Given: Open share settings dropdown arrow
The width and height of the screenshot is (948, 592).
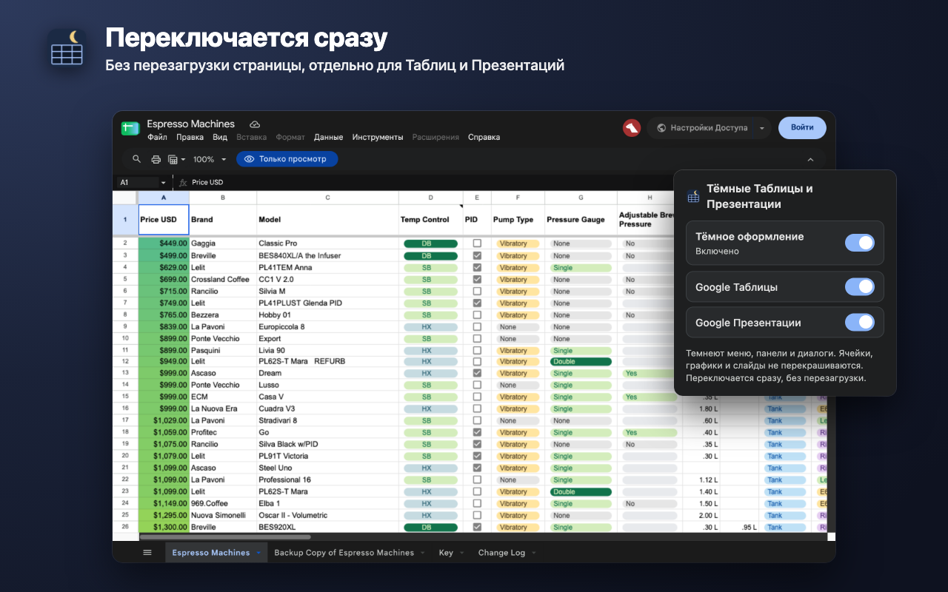Looking at the screenshot, I should 762,128.
